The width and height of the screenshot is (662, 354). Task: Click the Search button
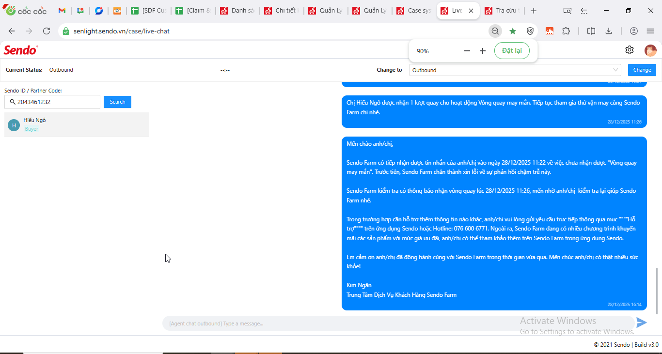[117, 102]
